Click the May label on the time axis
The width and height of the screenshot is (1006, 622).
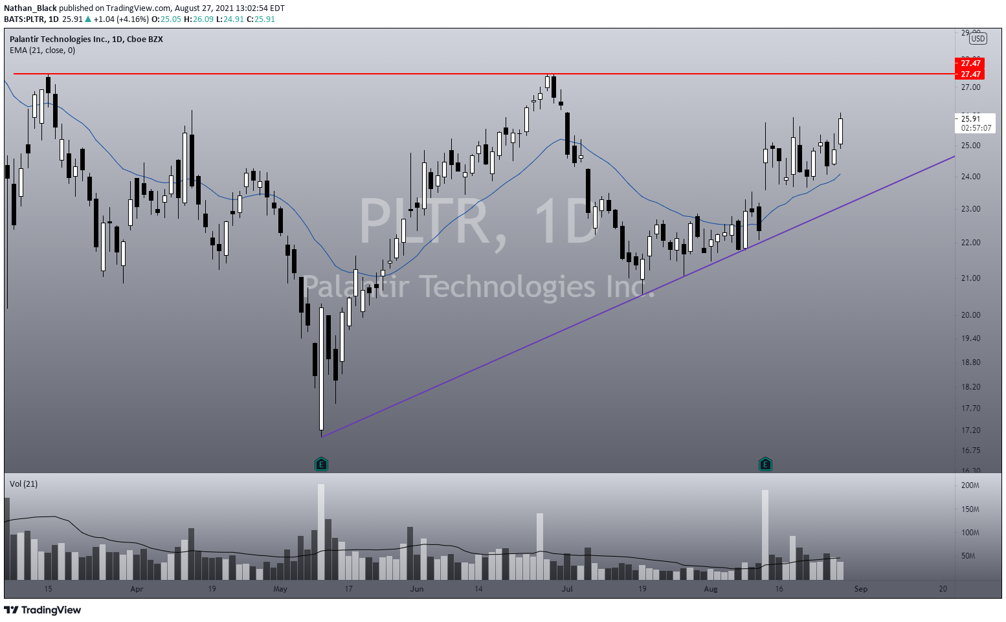[280, 588]
